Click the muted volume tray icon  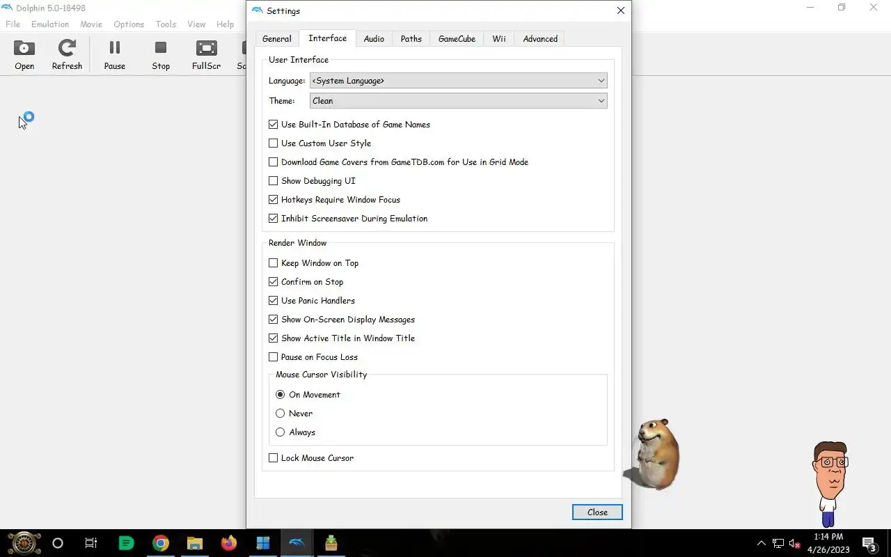[794, 543]
